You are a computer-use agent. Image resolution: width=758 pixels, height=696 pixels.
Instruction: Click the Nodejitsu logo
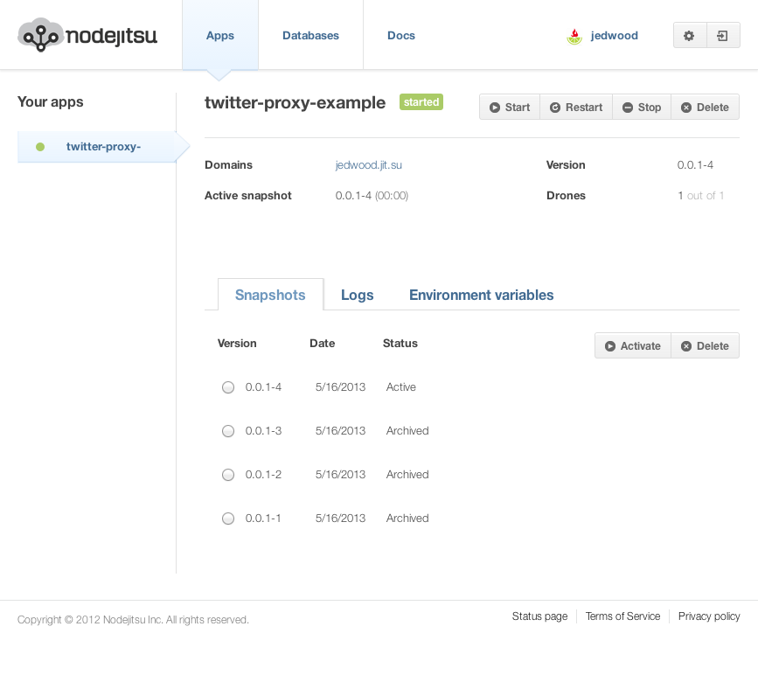pyautogui.click(x=87, y=35)
